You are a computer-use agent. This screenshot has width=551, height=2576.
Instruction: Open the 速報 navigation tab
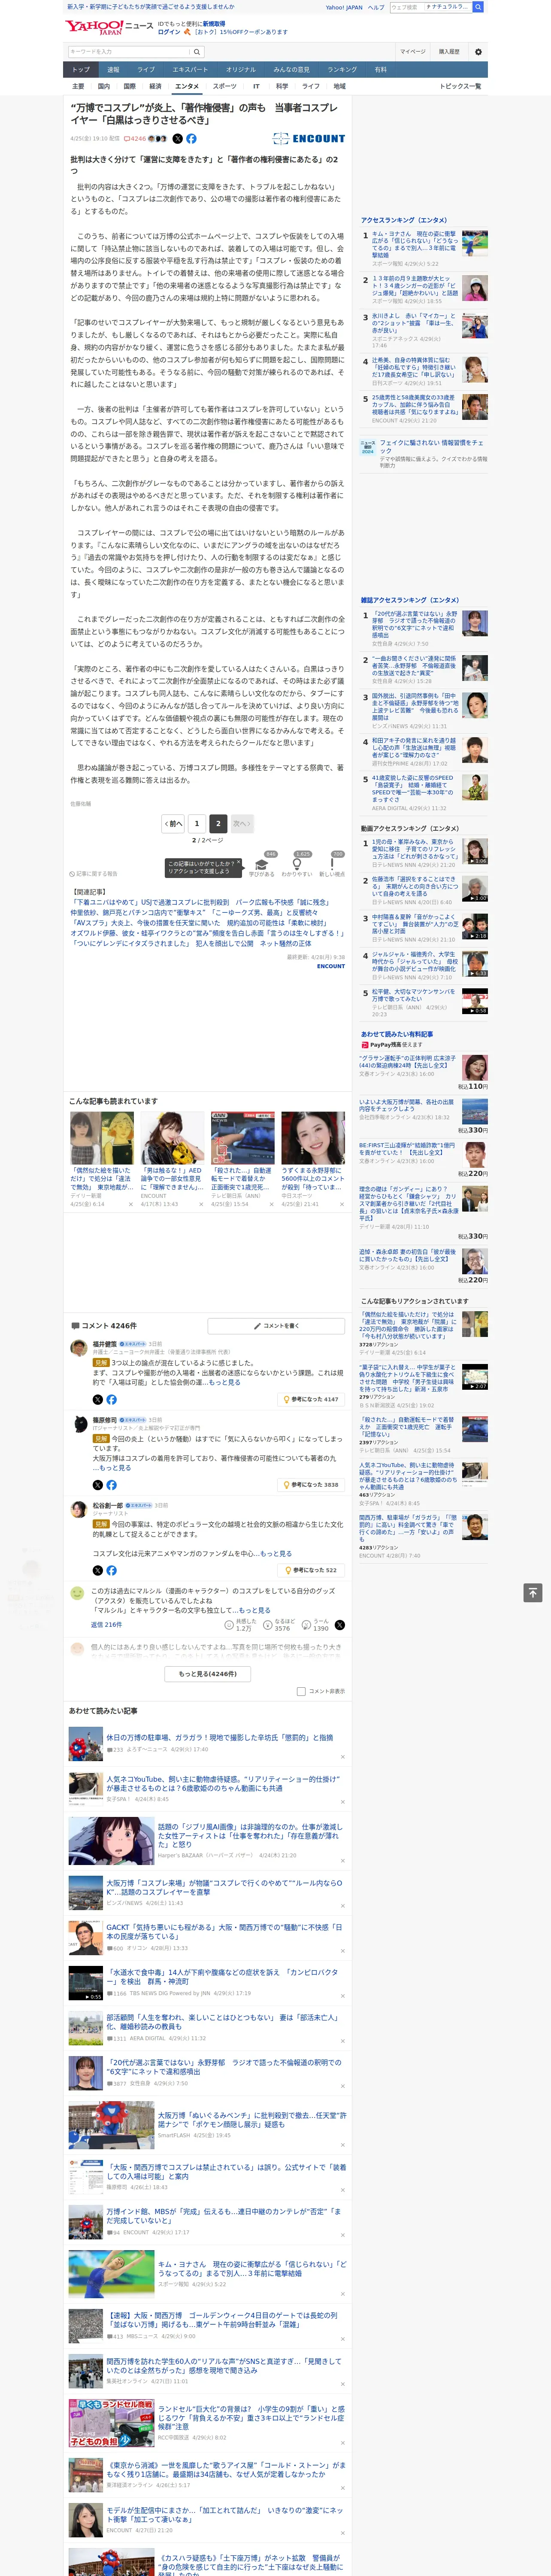click(x=113, y=70)
